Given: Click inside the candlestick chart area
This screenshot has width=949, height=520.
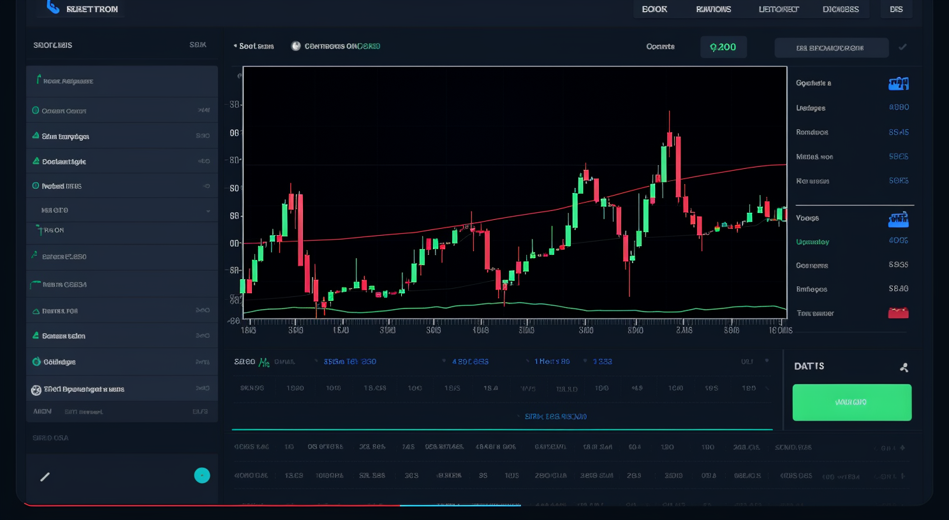Looking at the screenshot, I should [515, 192].
